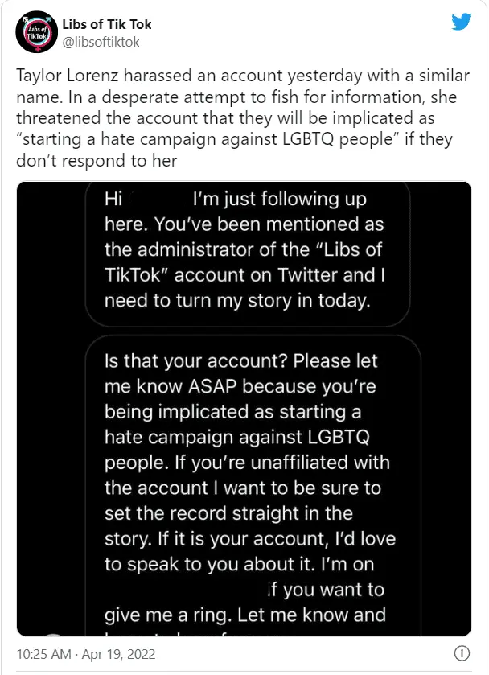
Task: Click the 'set the record straight' message line
Action: coord(229,512)
